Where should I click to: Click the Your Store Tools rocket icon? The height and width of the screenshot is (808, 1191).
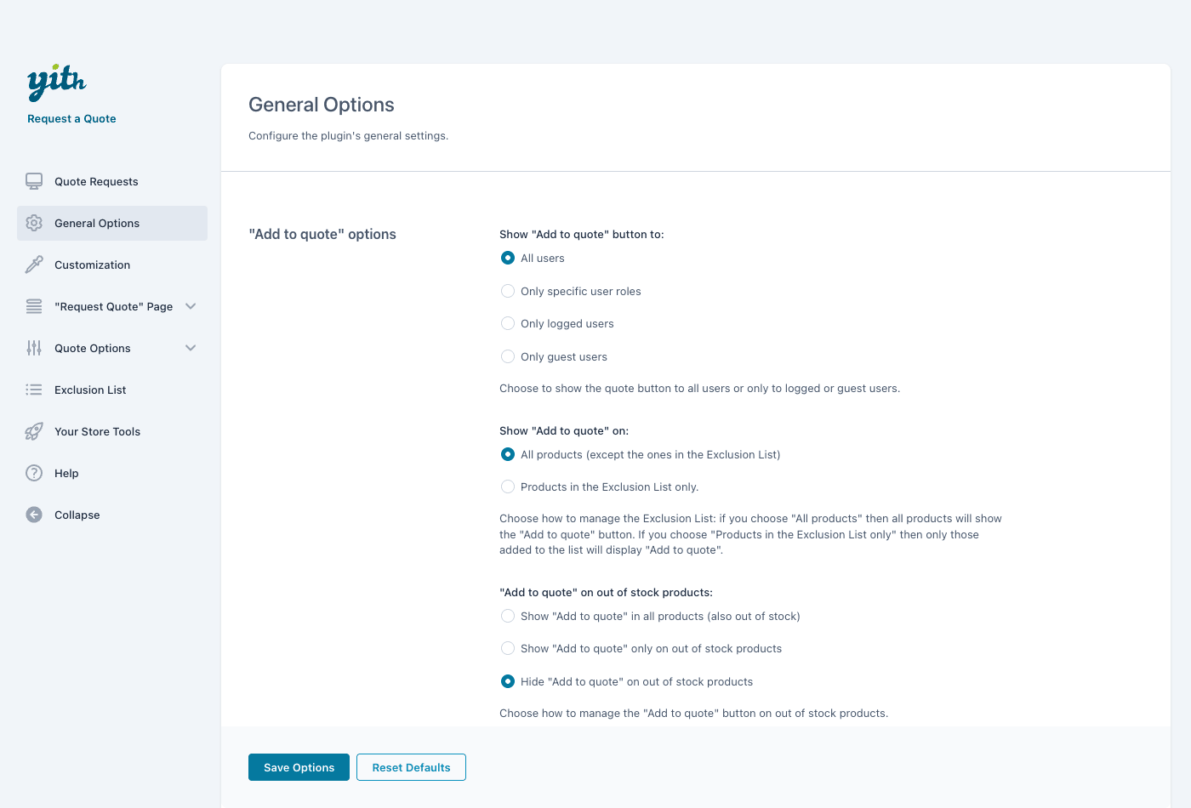pos(34,431)
